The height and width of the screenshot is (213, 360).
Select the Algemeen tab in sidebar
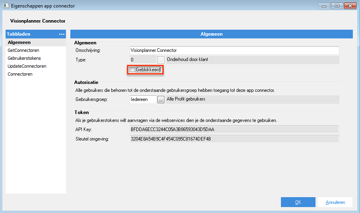coord(36,42)
